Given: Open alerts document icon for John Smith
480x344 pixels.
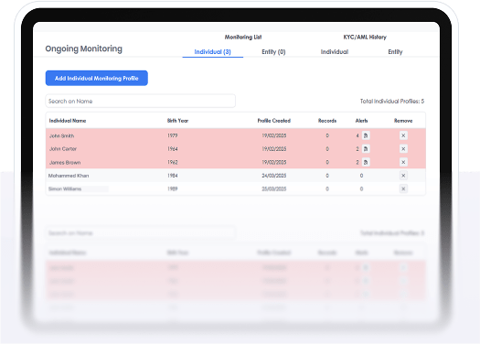Looking at the screenshot, I should [x=366, y=135].
